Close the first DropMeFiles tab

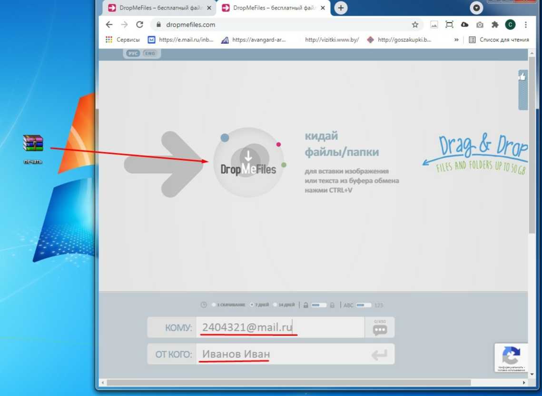pos(209,8)
